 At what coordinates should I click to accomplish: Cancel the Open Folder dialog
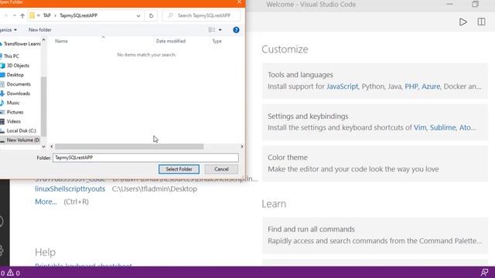(221, 169)
